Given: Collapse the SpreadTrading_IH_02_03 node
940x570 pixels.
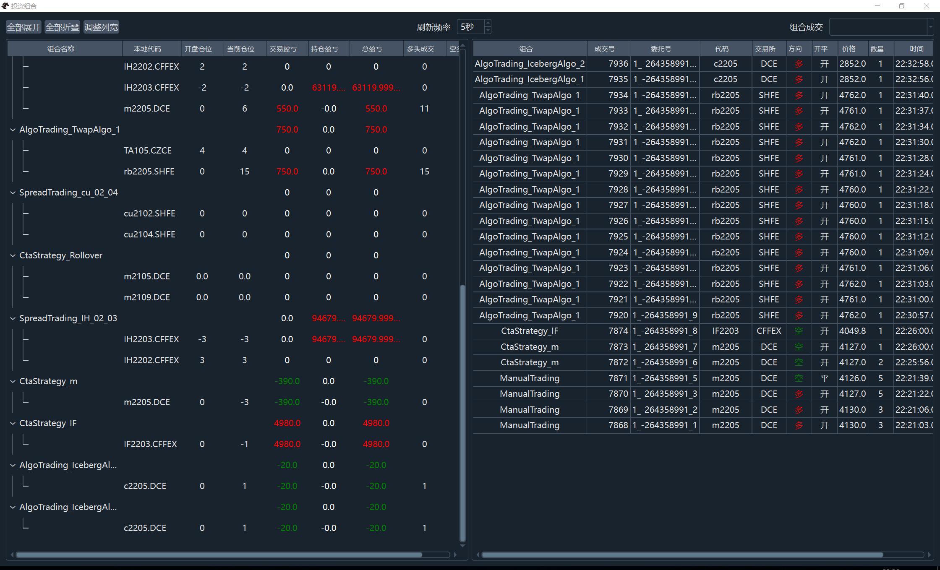Looking at the screenshot, I should click(13, 318).
